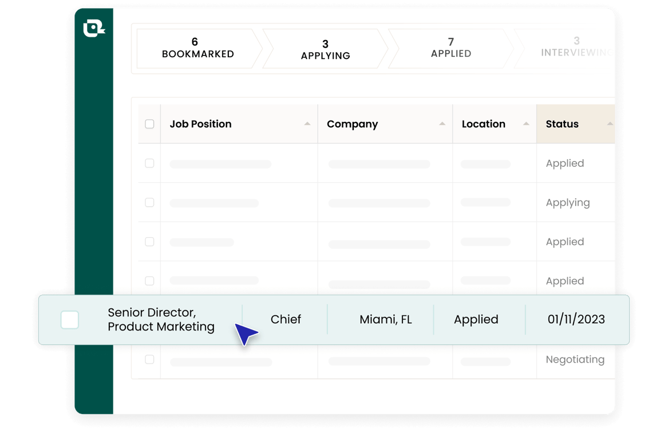Click the Miami, FL location cell
Image resolution: width=668 pixels, height=440 pixels.
(386, 319)
